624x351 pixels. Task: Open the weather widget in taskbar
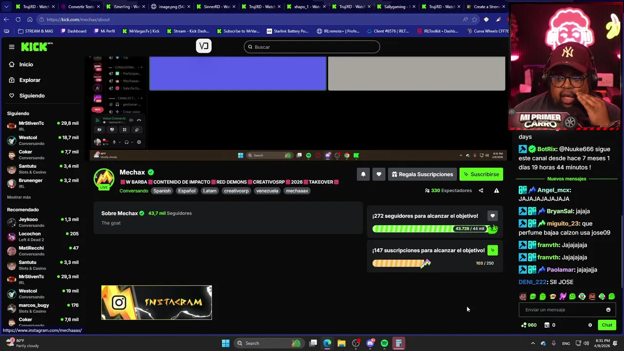22,343
